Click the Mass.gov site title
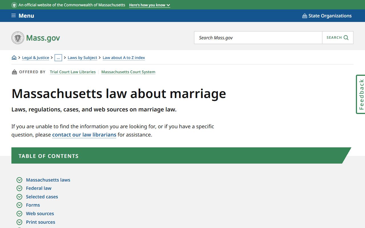This screenshot has width=365, height=228. [x=43, y=38]
